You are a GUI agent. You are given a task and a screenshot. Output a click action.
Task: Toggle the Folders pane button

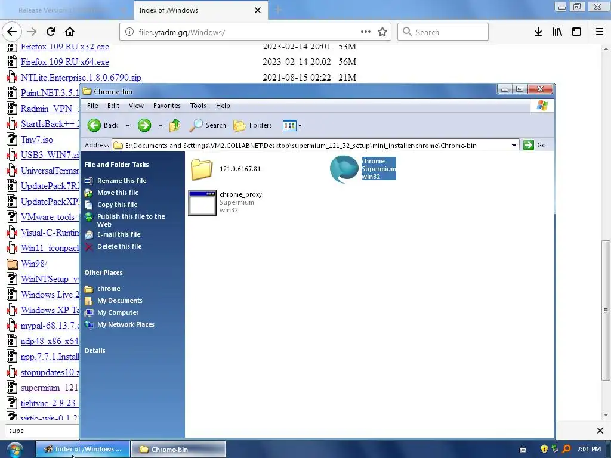click(x=252, y=125)
